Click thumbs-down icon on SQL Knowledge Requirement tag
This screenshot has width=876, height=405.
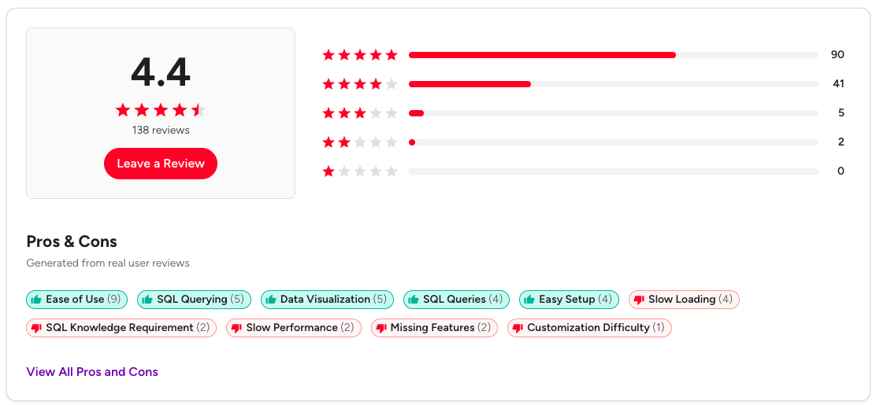click(36, 328)
